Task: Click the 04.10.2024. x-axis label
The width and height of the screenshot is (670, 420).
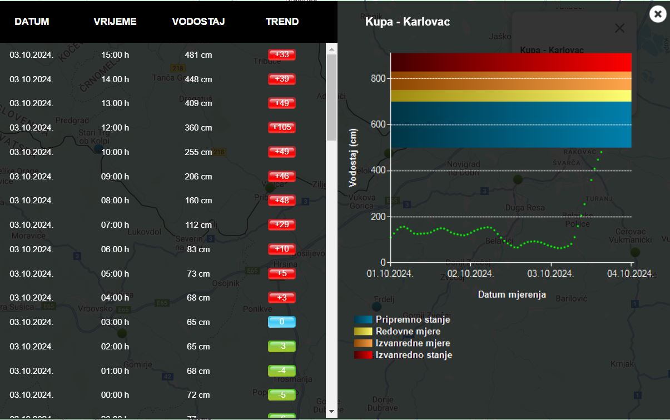Action: pos(630,273)
